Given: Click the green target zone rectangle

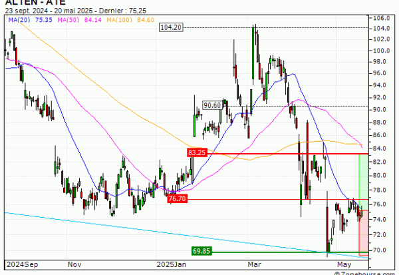Looking at the screenshot, I should coord(363,182).
